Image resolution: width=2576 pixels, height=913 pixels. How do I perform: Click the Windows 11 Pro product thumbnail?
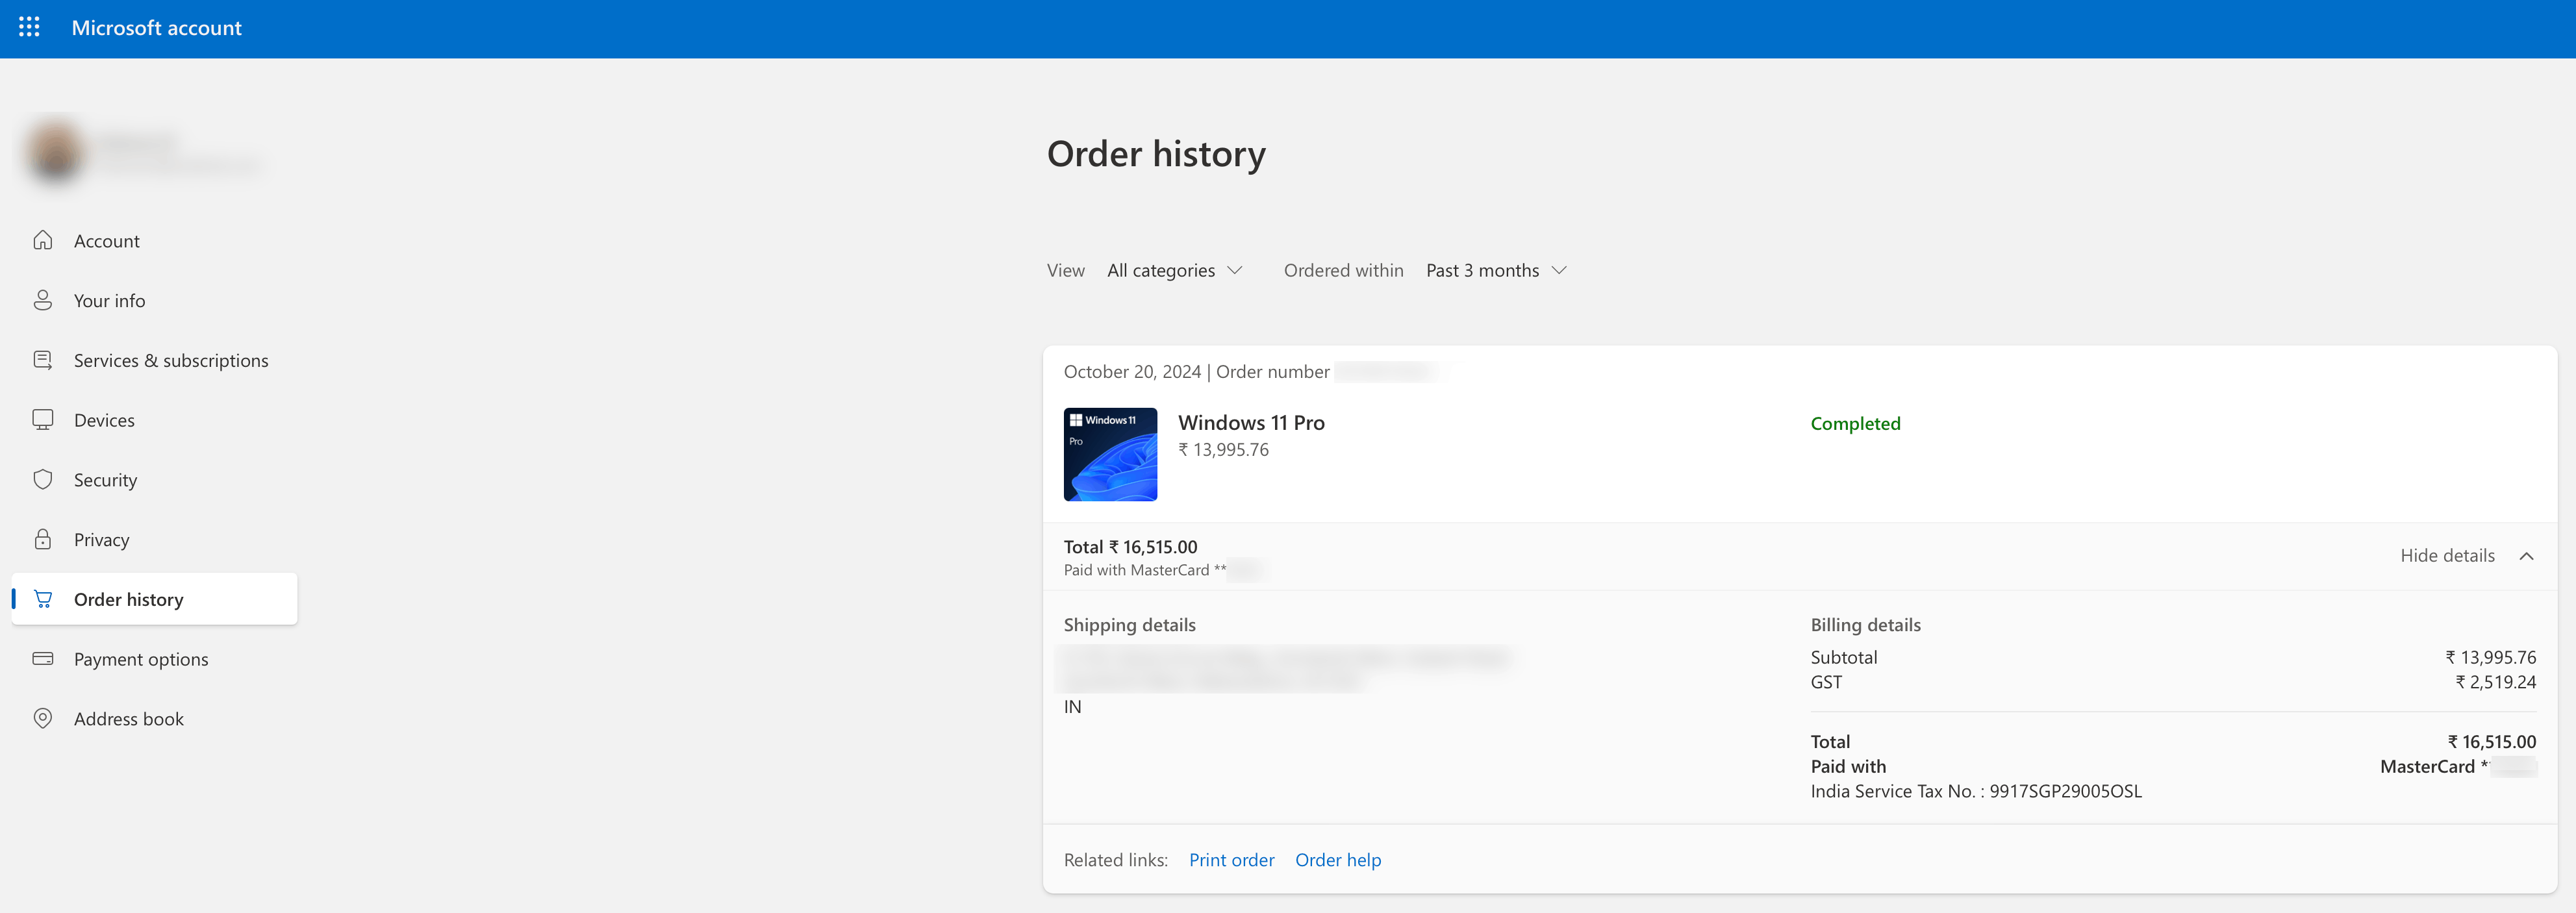1110,454
